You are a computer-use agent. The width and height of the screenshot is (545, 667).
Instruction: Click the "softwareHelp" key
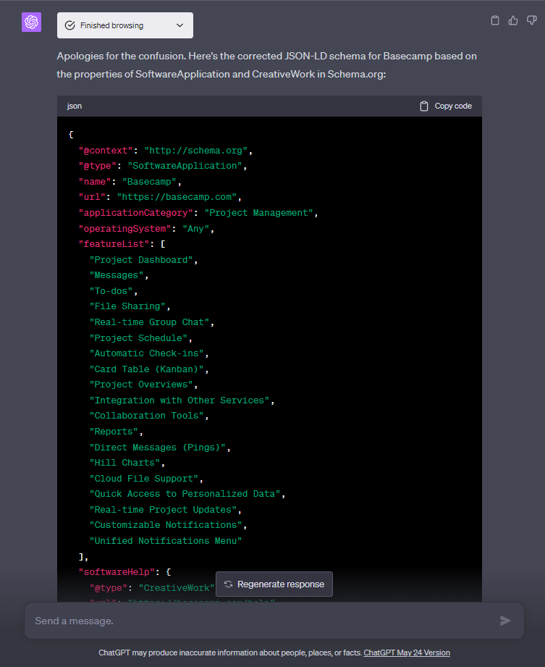tap(117, 572)
